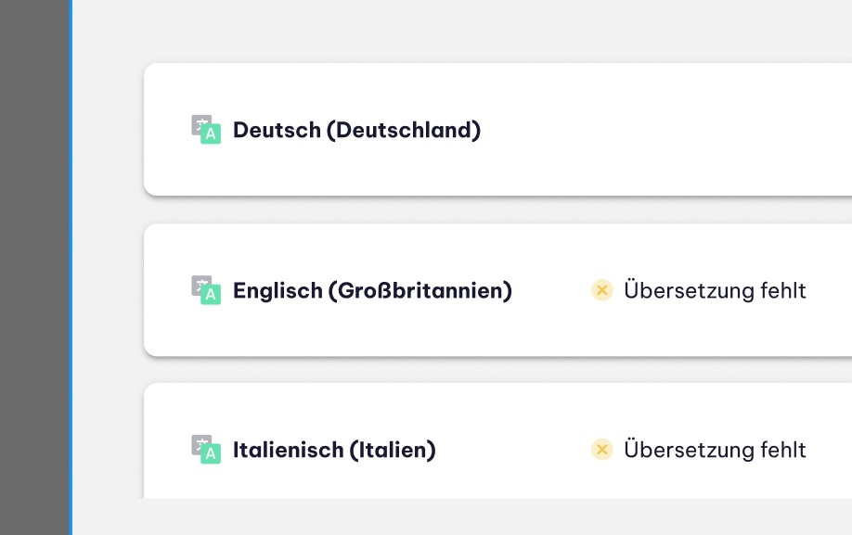Click the translate icon beside Italienisch (Italien)
This screenshot has width=852, height=535.
(206, 450)
